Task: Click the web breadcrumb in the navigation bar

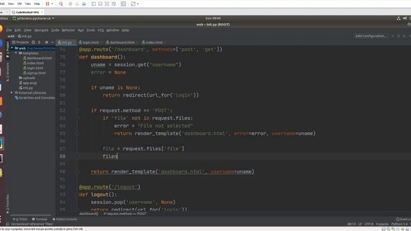Action: 11,36
